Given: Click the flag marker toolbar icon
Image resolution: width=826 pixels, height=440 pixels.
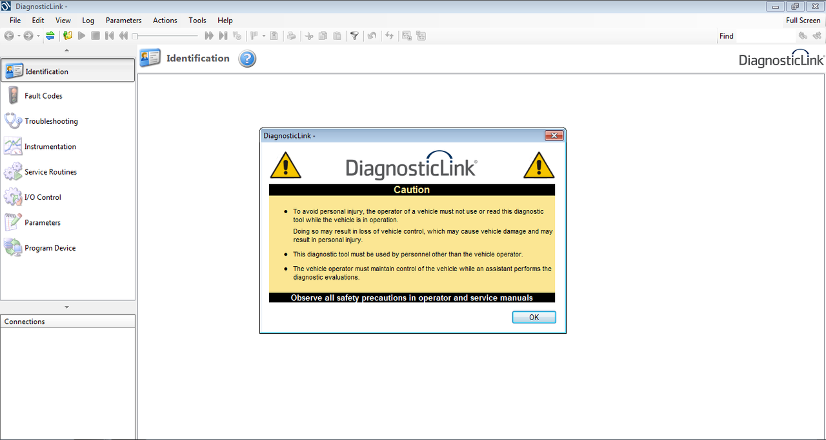Looking at the screenshot, I should (254, 36).
